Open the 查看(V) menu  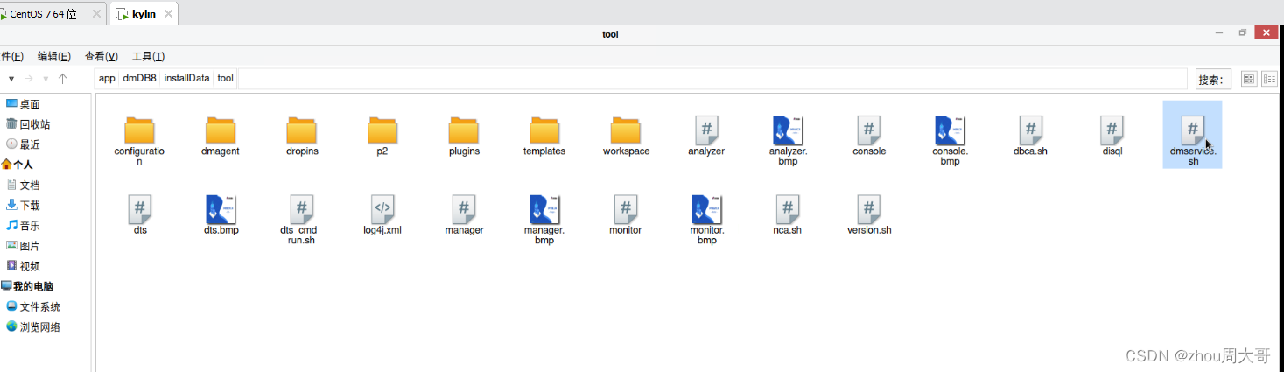[x=101, y=56]
